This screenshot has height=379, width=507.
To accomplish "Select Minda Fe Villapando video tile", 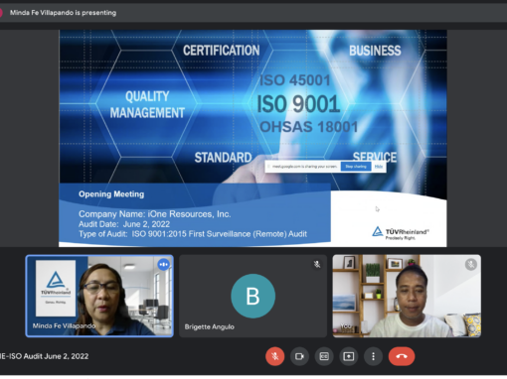I will click(99, 296).
